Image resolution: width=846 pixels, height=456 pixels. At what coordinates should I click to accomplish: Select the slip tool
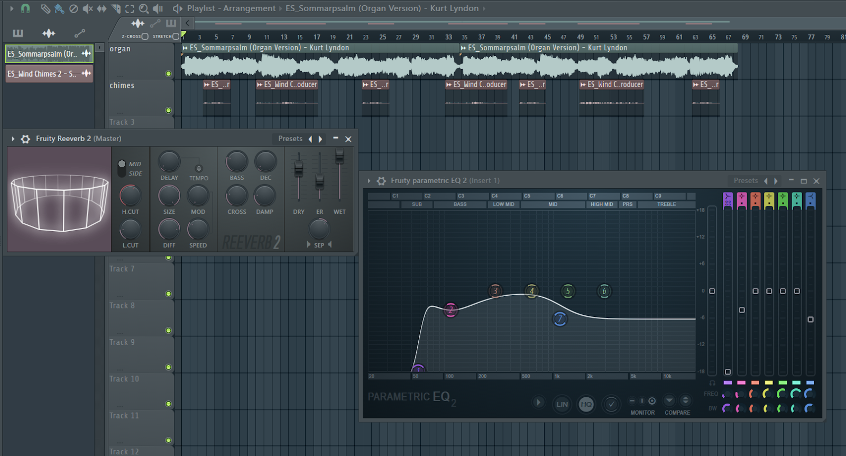click(102, 8)
